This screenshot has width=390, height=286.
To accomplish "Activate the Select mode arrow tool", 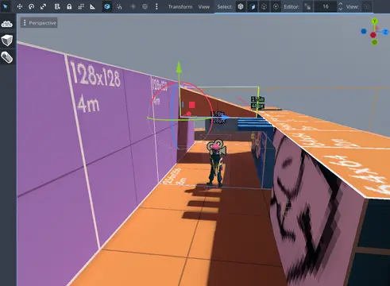I will tap(6, 6).
